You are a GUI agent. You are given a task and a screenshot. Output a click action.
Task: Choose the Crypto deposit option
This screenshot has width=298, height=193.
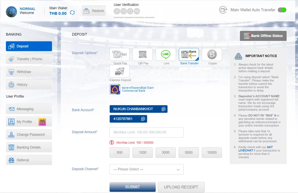(x=212, y=55)
